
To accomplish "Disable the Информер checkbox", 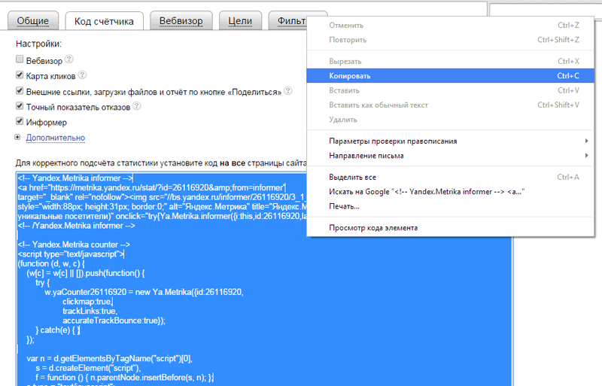I will (20, 123).
